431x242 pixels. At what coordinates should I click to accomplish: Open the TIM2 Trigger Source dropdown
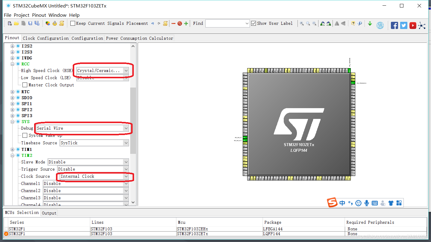click(x=93, y=169)
